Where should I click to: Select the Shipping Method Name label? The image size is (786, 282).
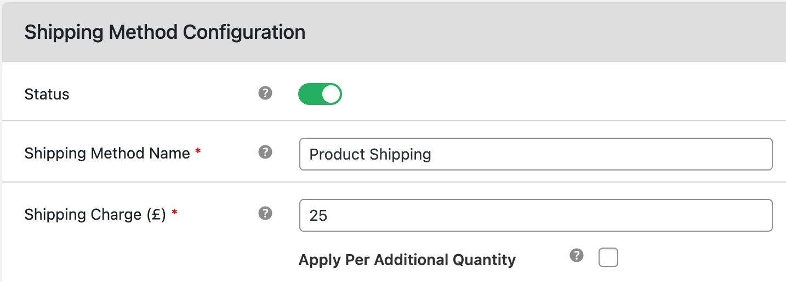107,154
